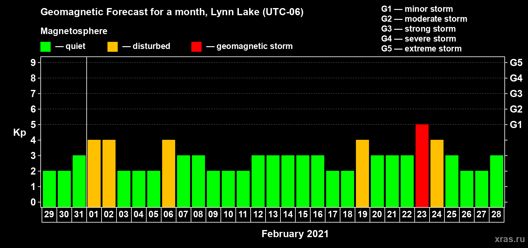
Task: Click the G5 label on the right axis
Action: click(516, 63)
